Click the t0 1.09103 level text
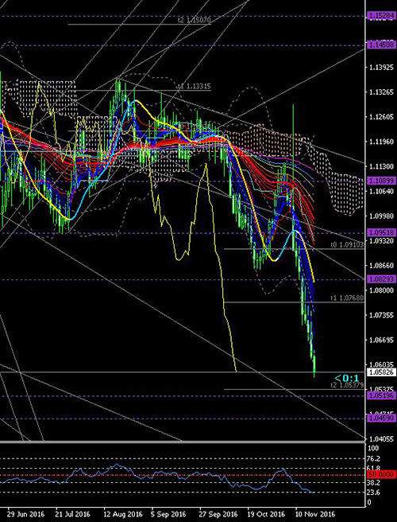397x522 pixels. (x=348, y=245)
